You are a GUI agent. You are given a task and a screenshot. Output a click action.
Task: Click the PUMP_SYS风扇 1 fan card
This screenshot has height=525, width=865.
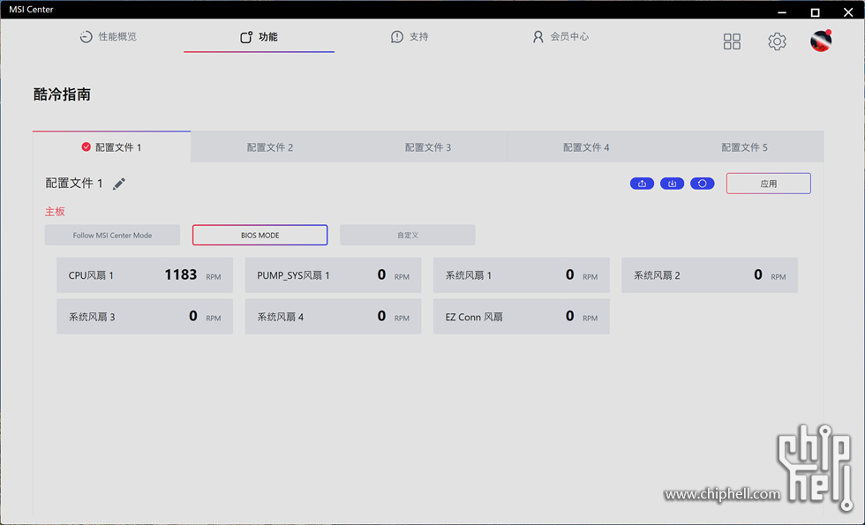point(333,275)
